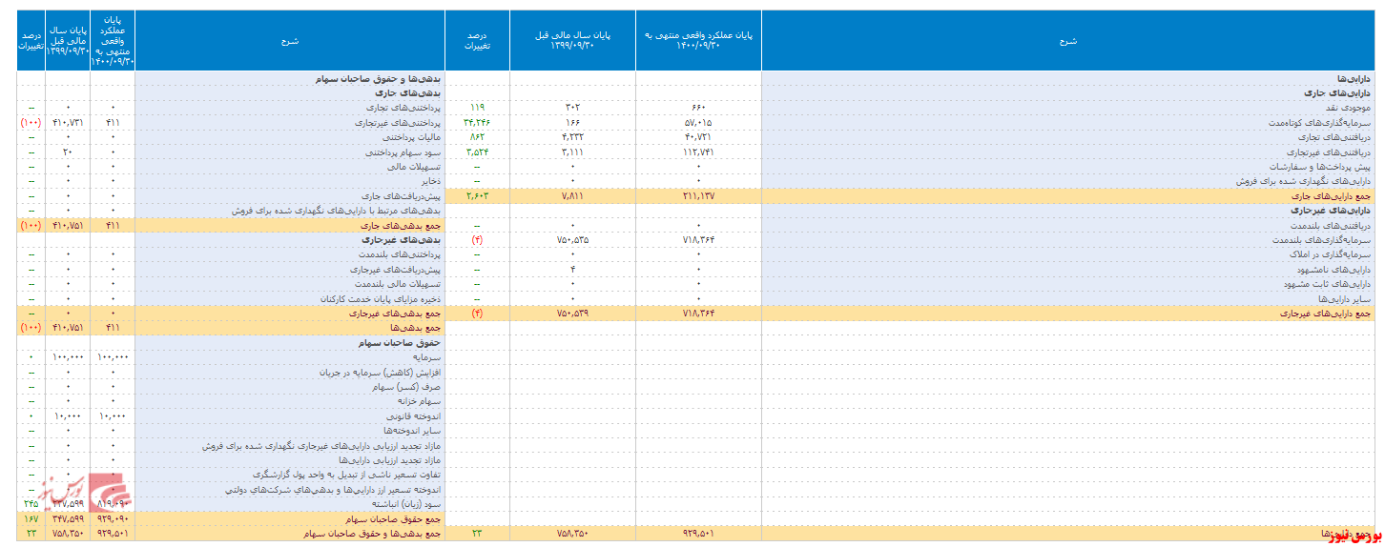Click the cash value ۶۶۰
This screenshot has height=547, width=1385.
[698, 109]
